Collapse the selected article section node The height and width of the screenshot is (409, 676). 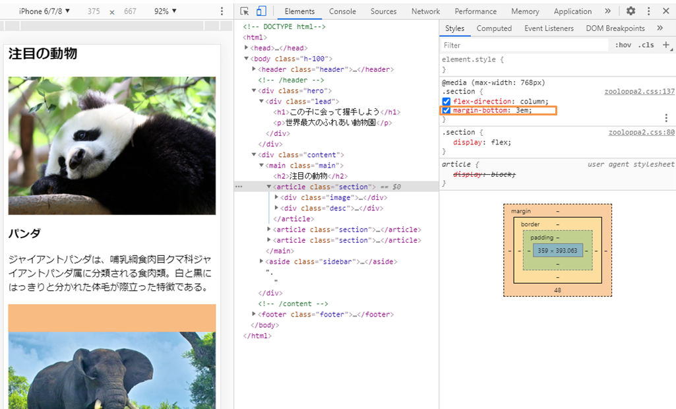click(x=269, y=187)
